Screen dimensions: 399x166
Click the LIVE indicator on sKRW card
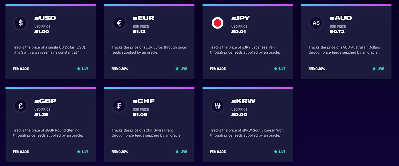[280, 152]
